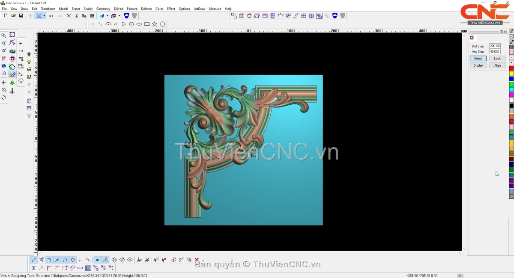The width and height of the screenshot is (514, 278).
Task: Click the Lock button
Action: coord(497,58)
